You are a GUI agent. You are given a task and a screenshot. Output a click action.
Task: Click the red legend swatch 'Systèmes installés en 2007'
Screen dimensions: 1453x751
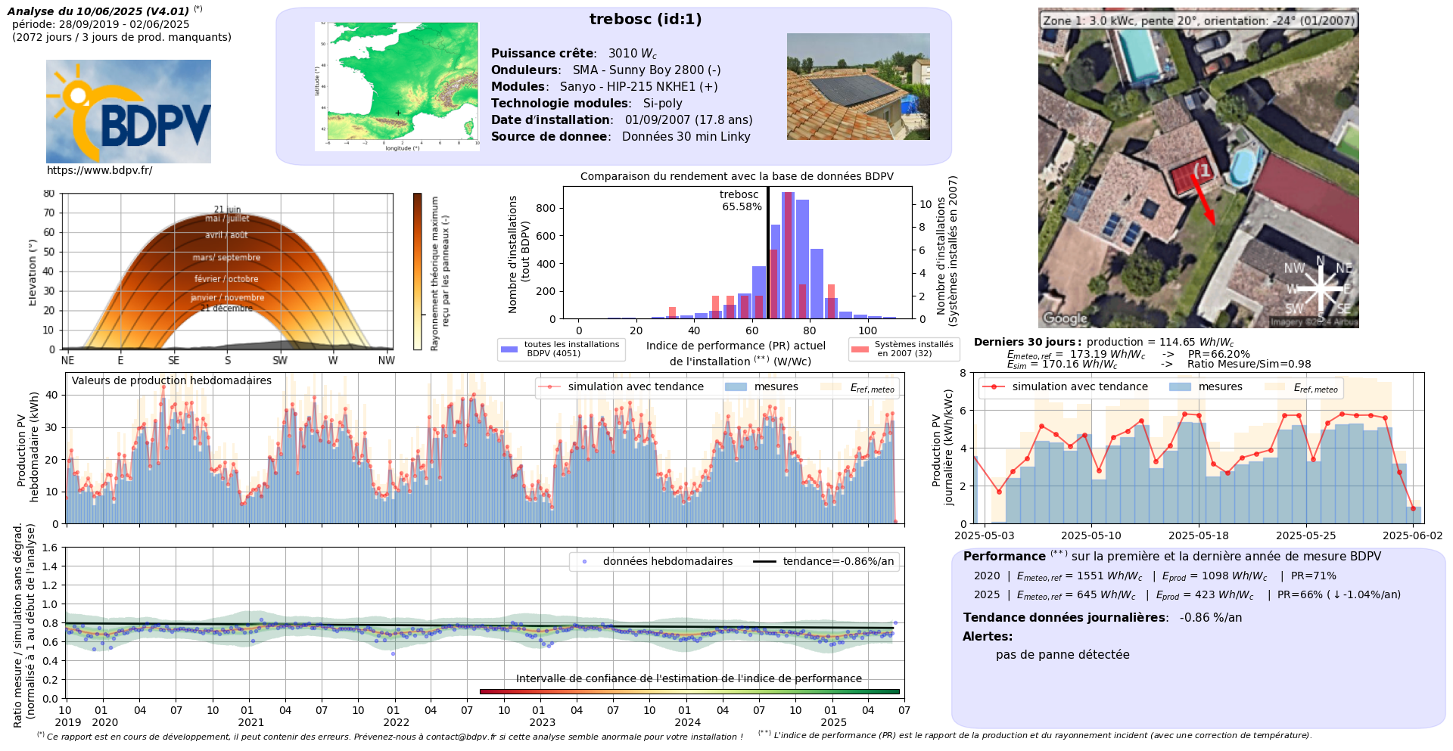[x=860, y=349]
